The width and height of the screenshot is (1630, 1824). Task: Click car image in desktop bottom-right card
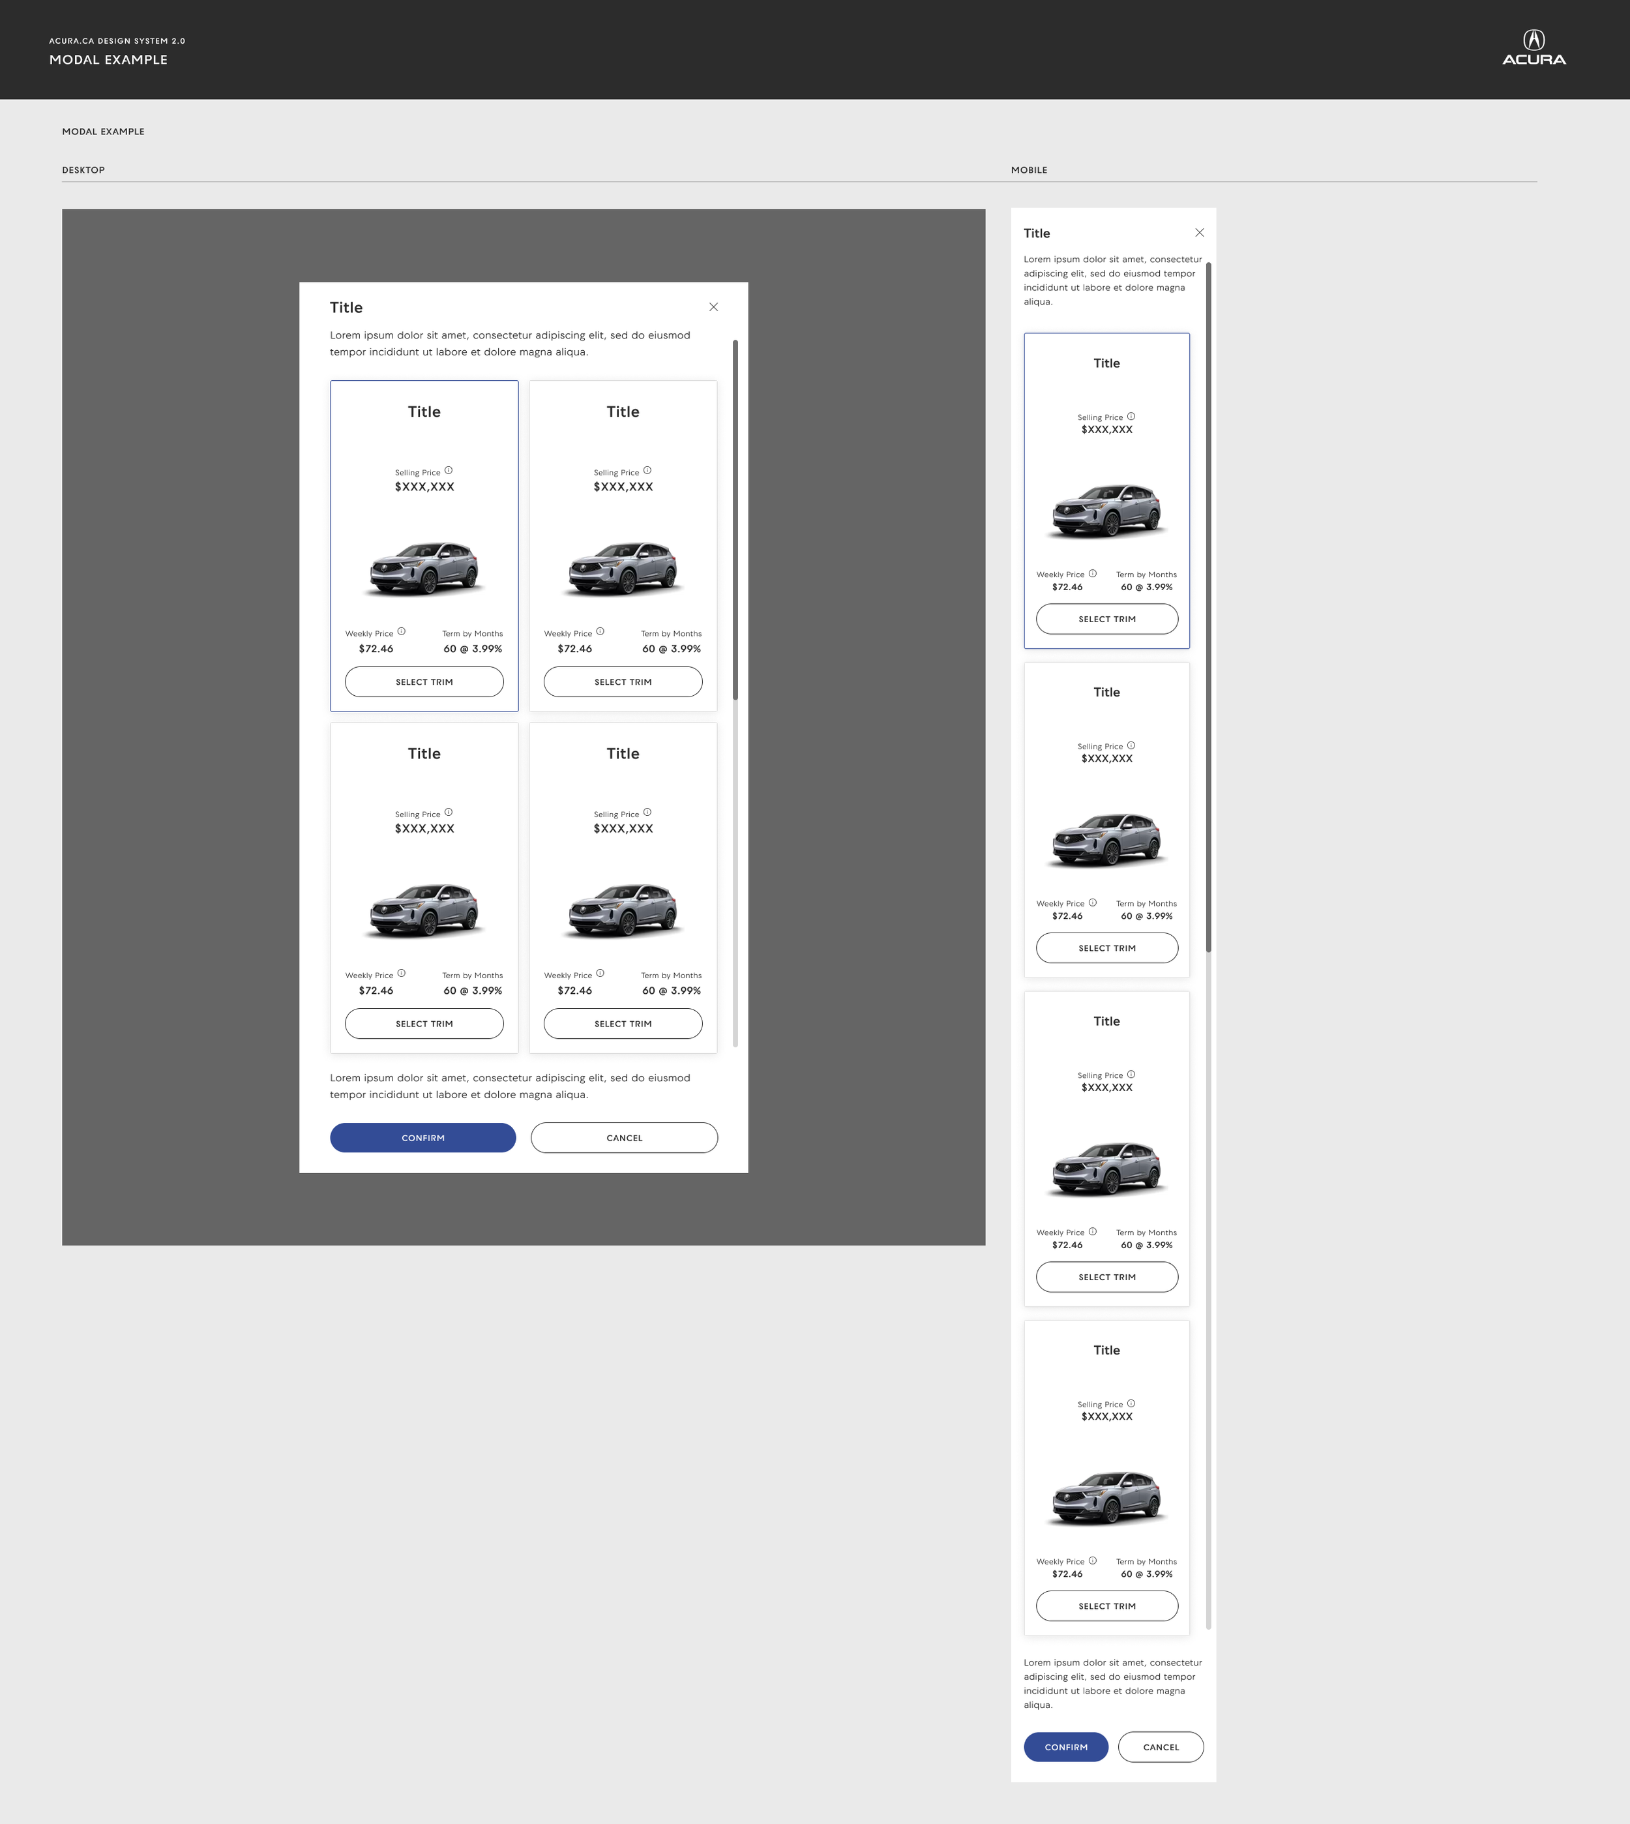pos(623,910)
